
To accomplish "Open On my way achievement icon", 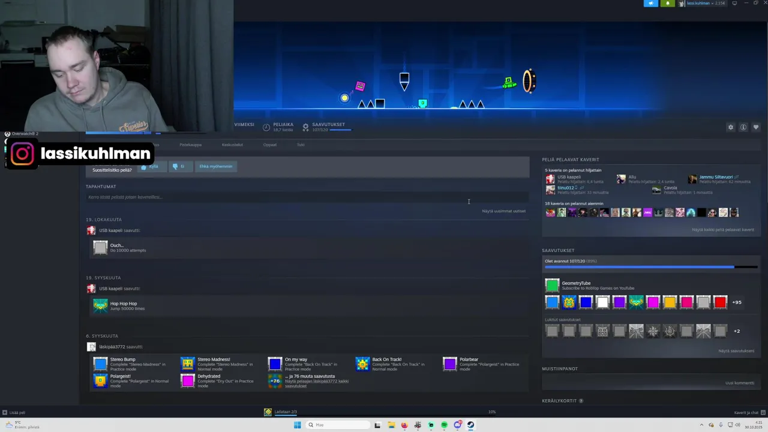I will click(275, 364).
